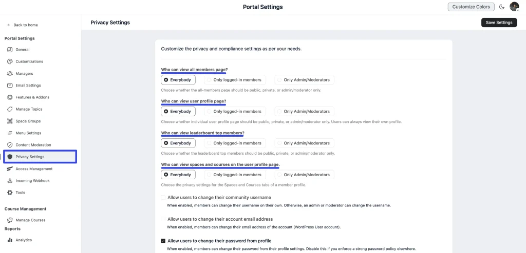
Task: Click the Customize Colors button
Action: (471, 7)
